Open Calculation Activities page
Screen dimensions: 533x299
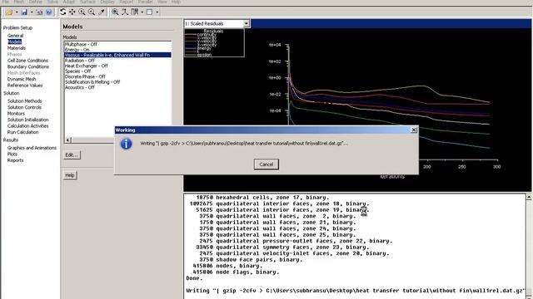point(27,125)
